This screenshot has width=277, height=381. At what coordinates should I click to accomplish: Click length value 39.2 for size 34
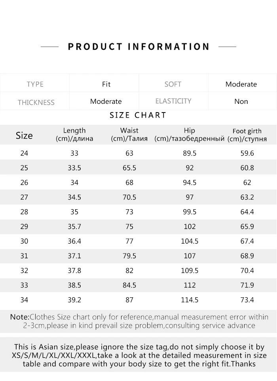pos(74,300)
